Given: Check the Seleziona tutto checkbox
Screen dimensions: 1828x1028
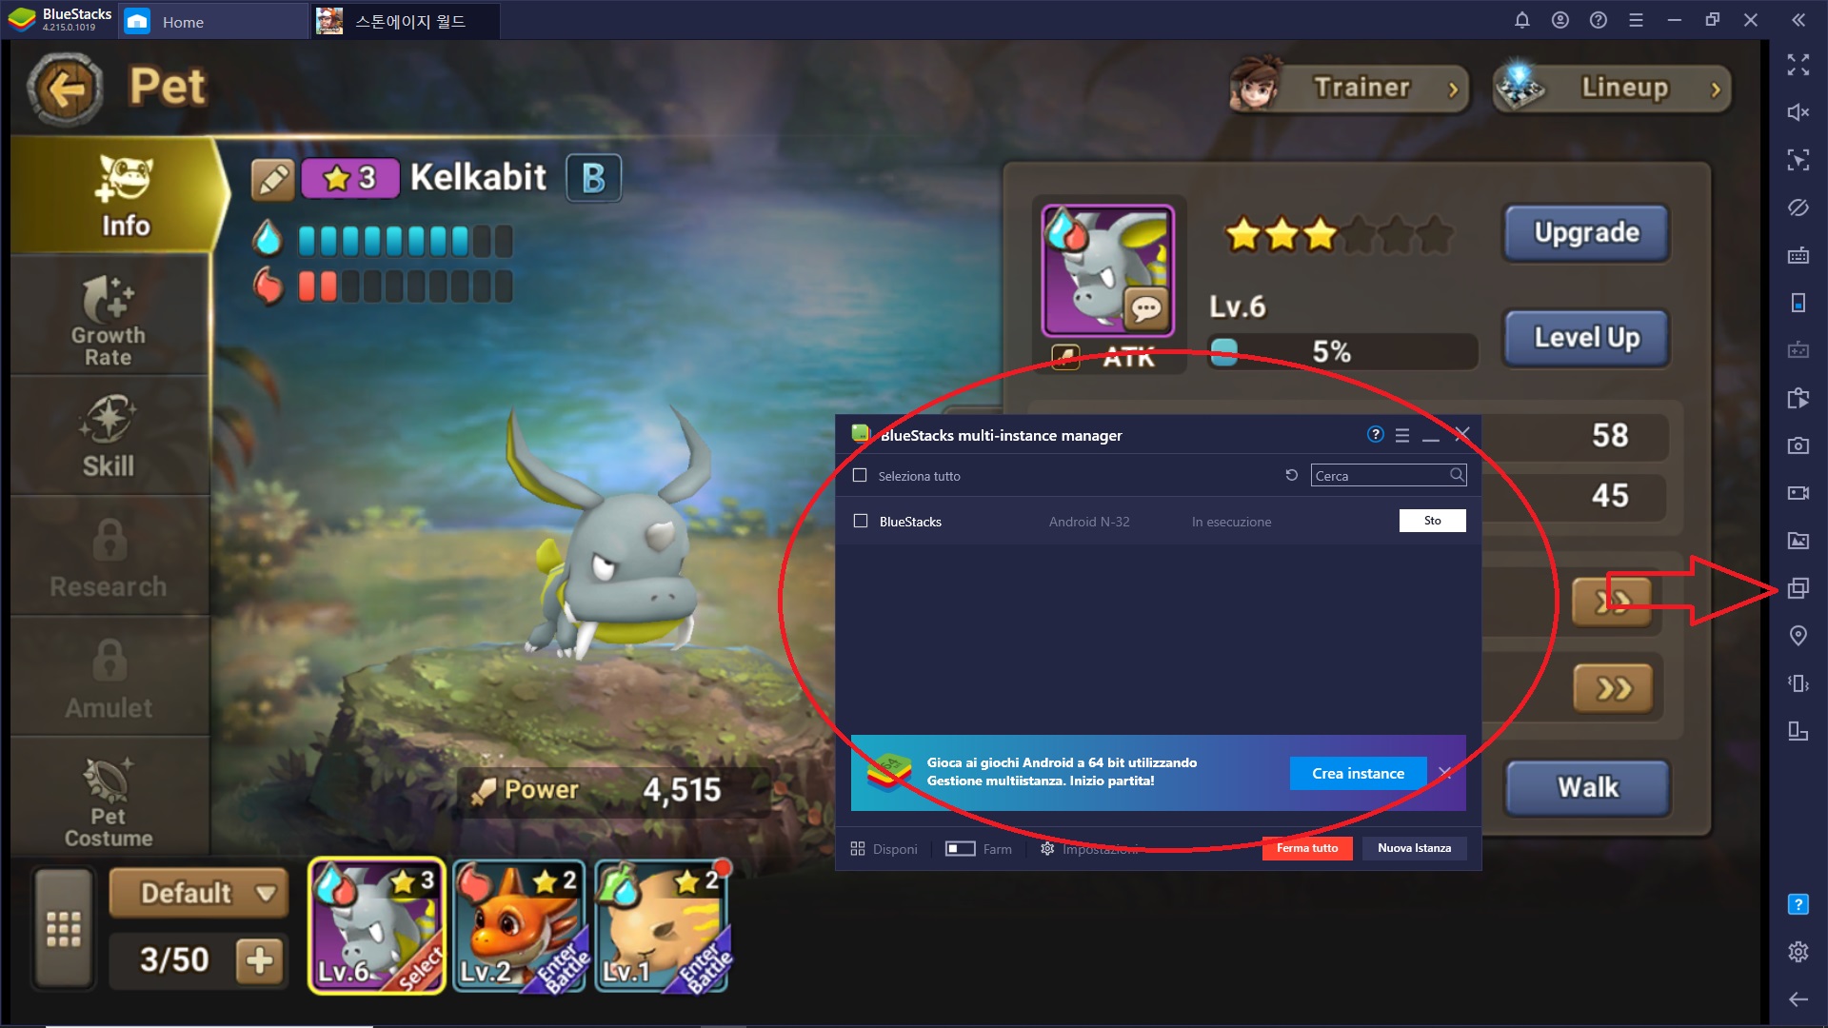Looking at the screenshot, I should point(862,474).
